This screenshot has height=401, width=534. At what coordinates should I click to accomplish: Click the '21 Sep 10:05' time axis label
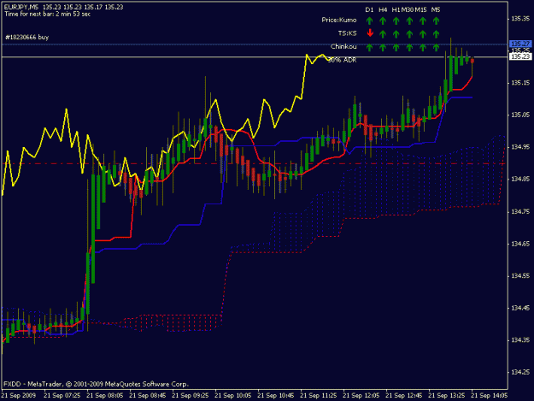pos(233,395)
